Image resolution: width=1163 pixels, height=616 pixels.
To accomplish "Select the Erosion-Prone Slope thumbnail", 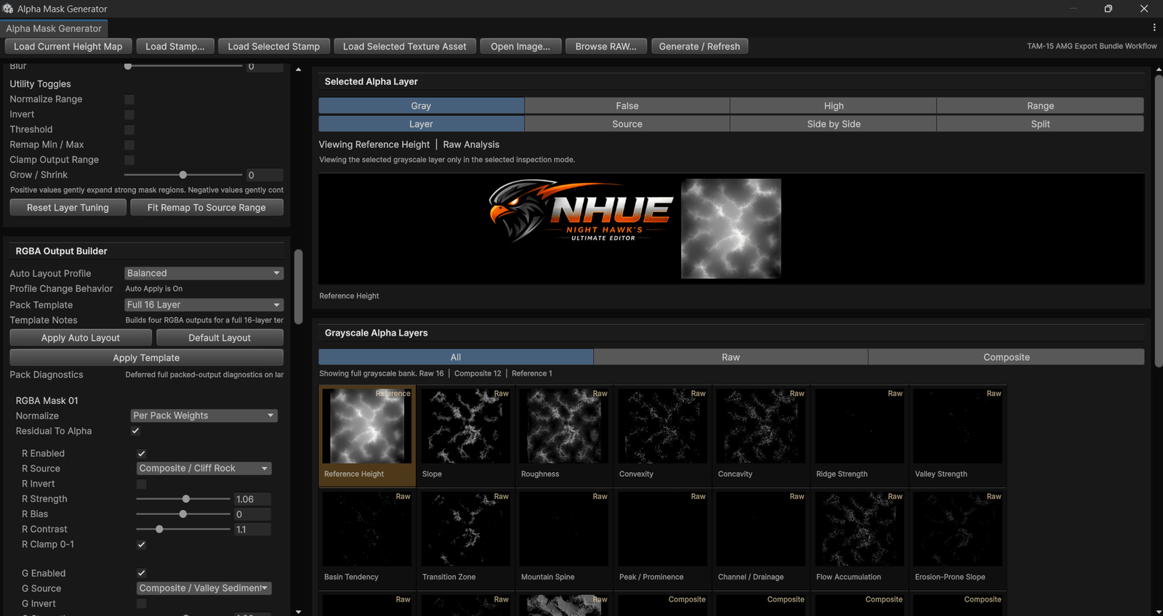I will 958,539.
